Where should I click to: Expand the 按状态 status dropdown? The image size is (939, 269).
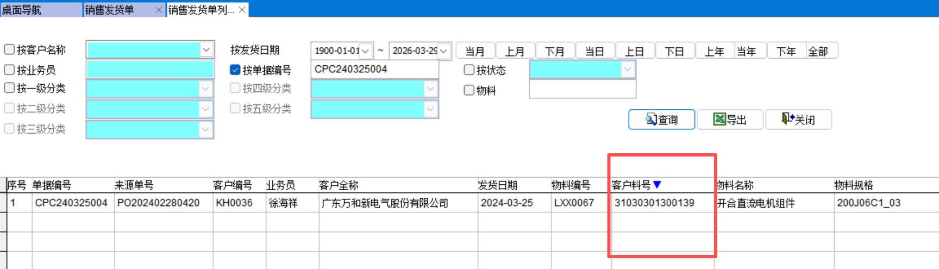coord(628,69)
